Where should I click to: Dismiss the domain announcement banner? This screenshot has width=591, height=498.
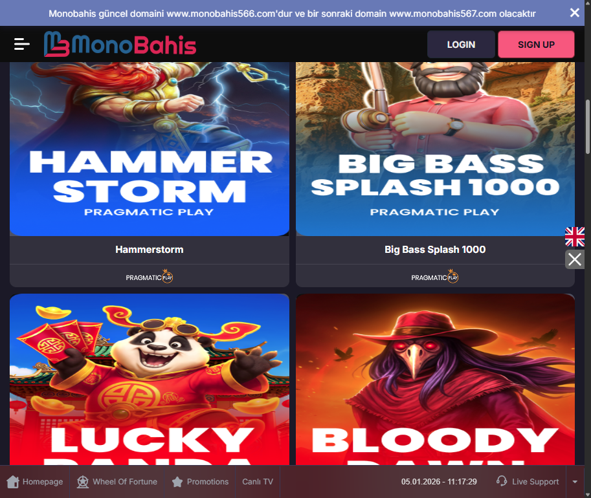[x=574, y=13]
